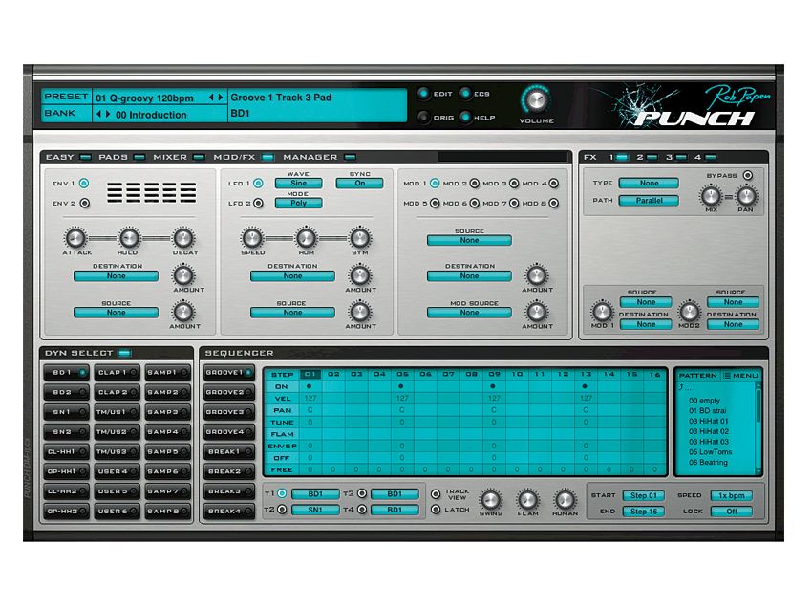Select the SN1 drum pad
This screenshot has height=610, width=812.
66,412
